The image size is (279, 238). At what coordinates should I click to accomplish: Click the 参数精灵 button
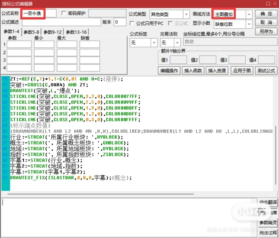coord(268,223)
